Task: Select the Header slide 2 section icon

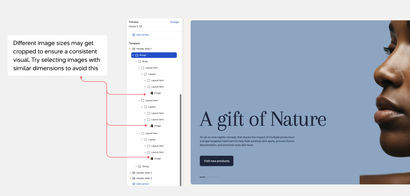Action: coord(134,173)
